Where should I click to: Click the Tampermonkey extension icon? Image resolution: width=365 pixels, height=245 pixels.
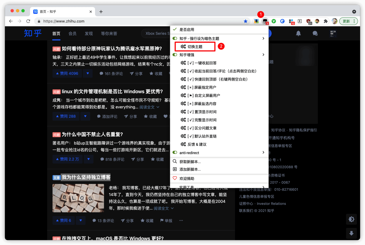click(x=265, y=21)
